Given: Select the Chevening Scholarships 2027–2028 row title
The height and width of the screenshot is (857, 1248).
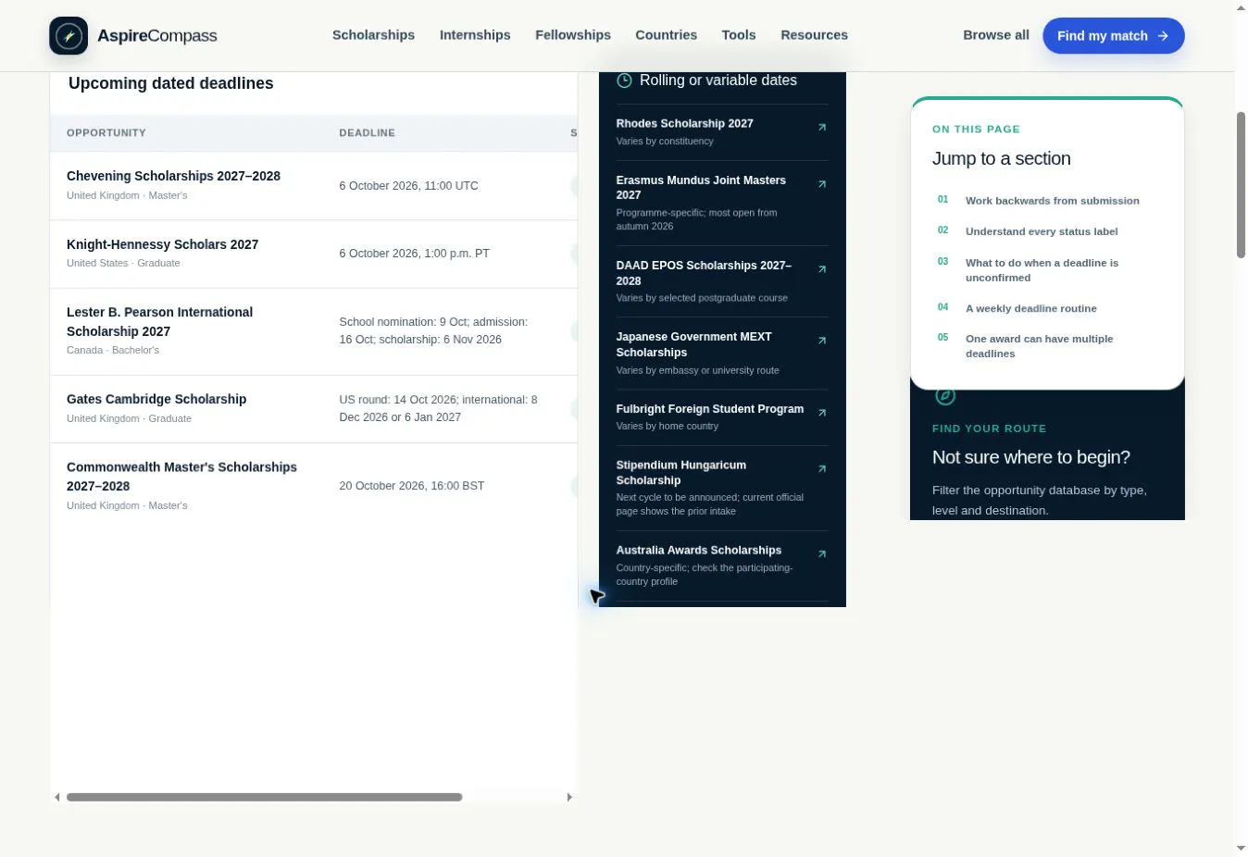Looking at the screenshot, I should 173,176.
